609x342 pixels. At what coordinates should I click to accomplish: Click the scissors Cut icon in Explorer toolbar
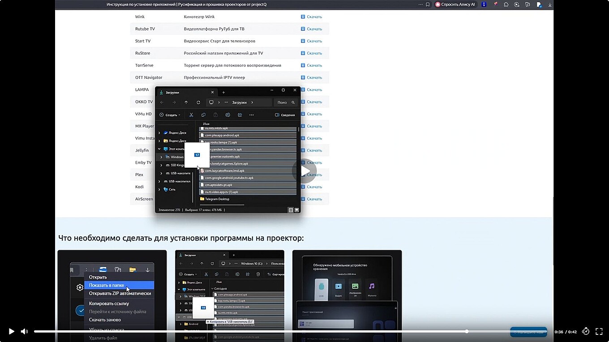[x=192, y=115]
